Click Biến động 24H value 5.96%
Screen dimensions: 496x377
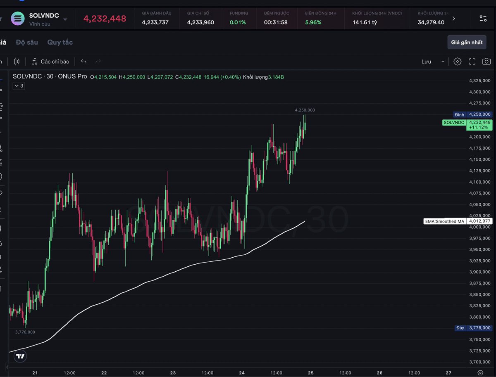(x=313, y=22)
